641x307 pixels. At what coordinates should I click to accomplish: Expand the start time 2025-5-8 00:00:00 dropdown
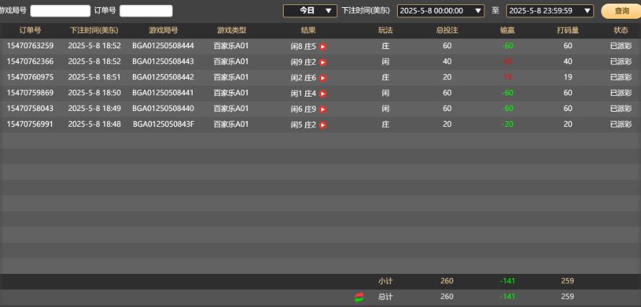tap(440, 11)
